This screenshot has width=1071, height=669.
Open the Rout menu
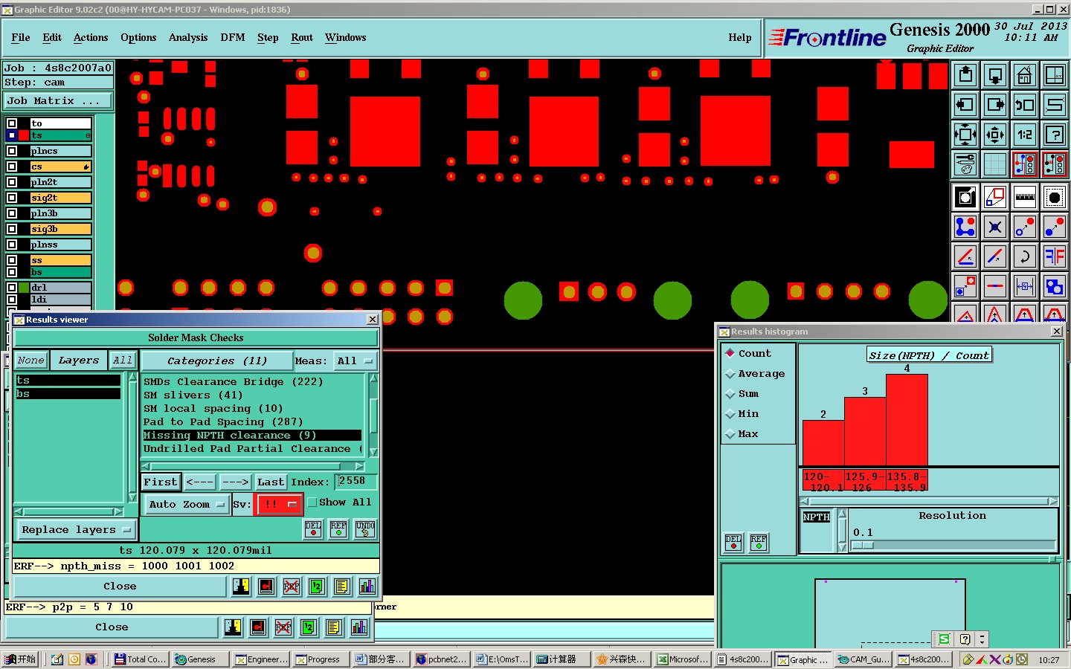pyautogui.click(x=302, y=37)
